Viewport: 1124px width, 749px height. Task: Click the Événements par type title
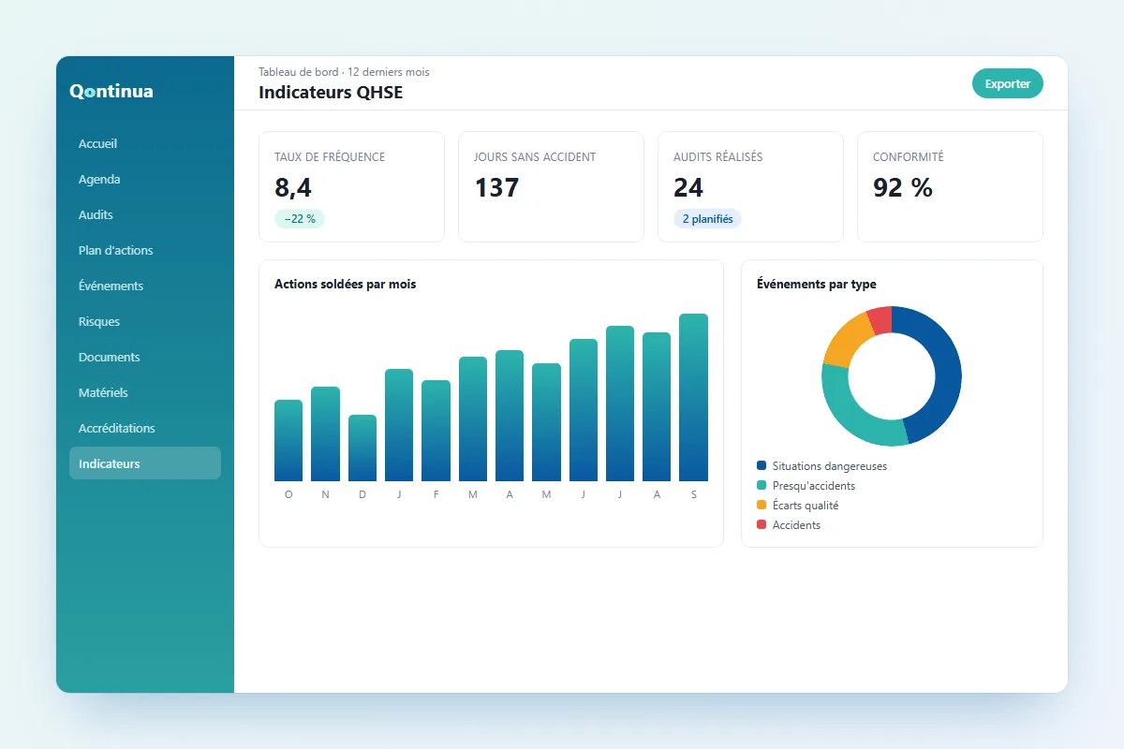point(817,284)
